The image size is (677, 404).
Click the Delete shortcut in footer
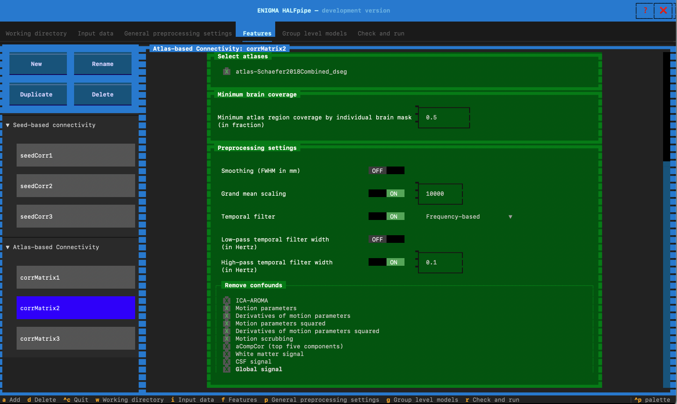pos(42,400)
